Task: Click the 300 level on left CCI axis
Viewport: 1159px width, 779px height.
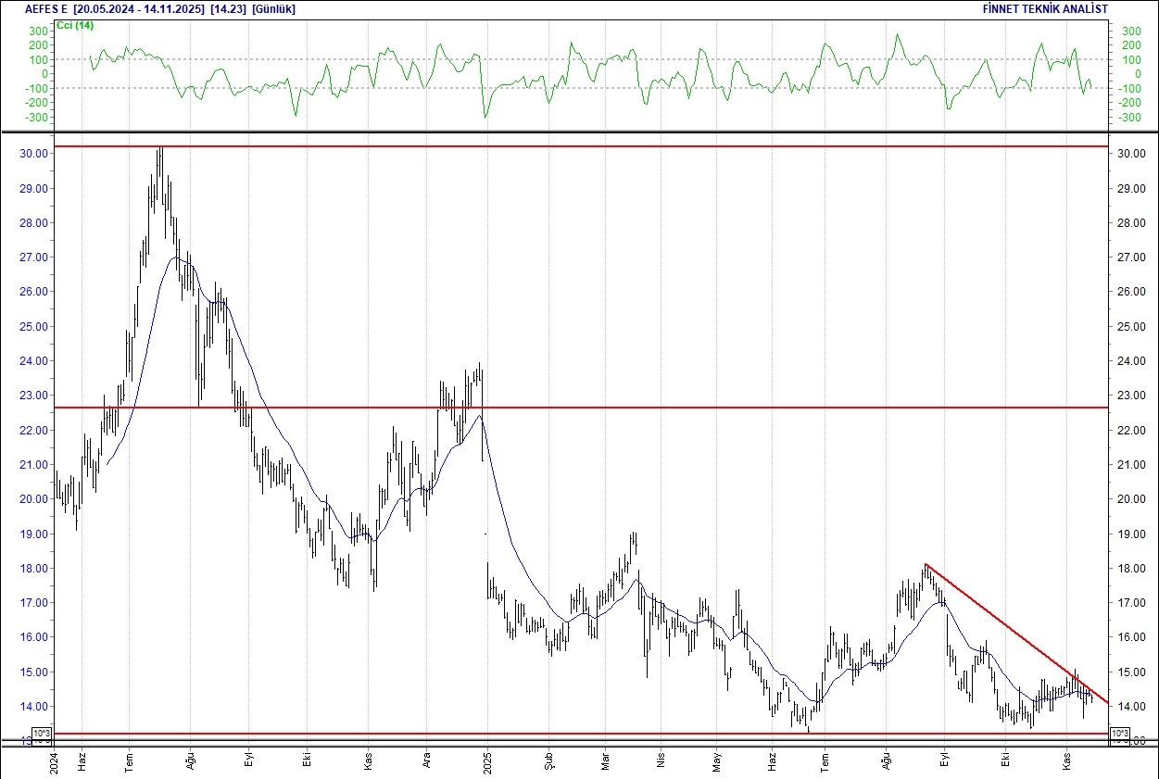Action: [37, 31]
